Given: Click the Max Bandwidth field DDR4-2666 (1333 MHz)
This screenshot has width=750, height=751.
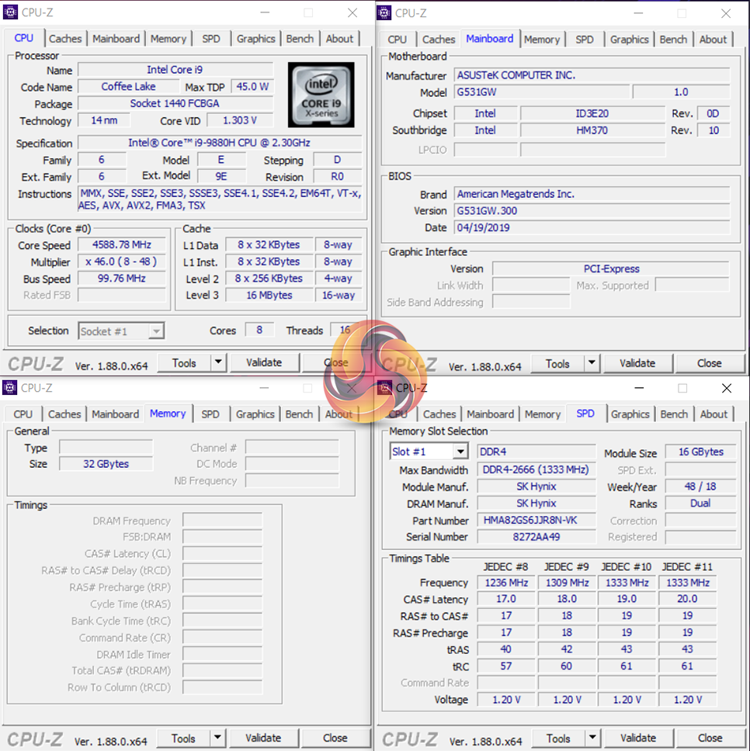Looking at the screenshot, I should (x=536, y=470).
